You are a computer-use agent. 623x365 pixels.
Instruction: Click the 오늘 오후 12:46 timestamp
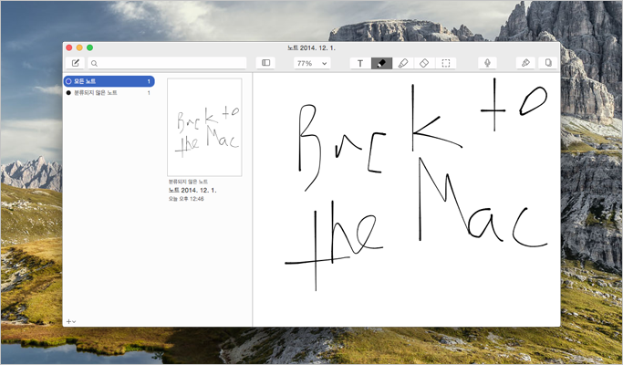point(186,199)
